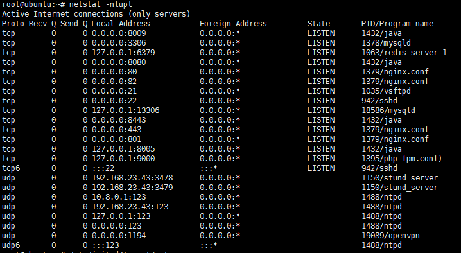Select local address 0.0.0.0:3306
The image size is (461, 253).
[119, 43]
